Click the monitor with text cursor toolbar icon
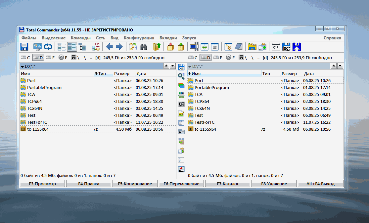This screenshot has height=223, width=369. point(194,47)
